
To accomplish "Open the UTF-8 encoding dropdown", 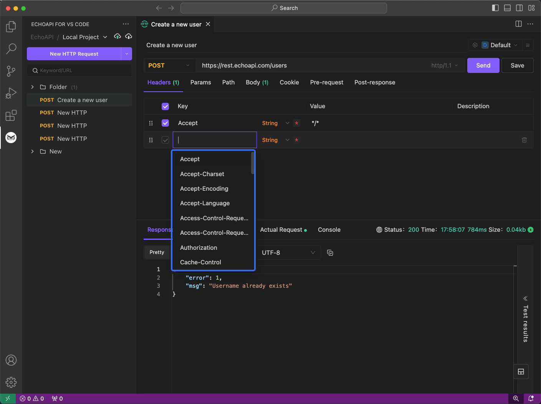I will pyautogui.click(x=288, y=252).
